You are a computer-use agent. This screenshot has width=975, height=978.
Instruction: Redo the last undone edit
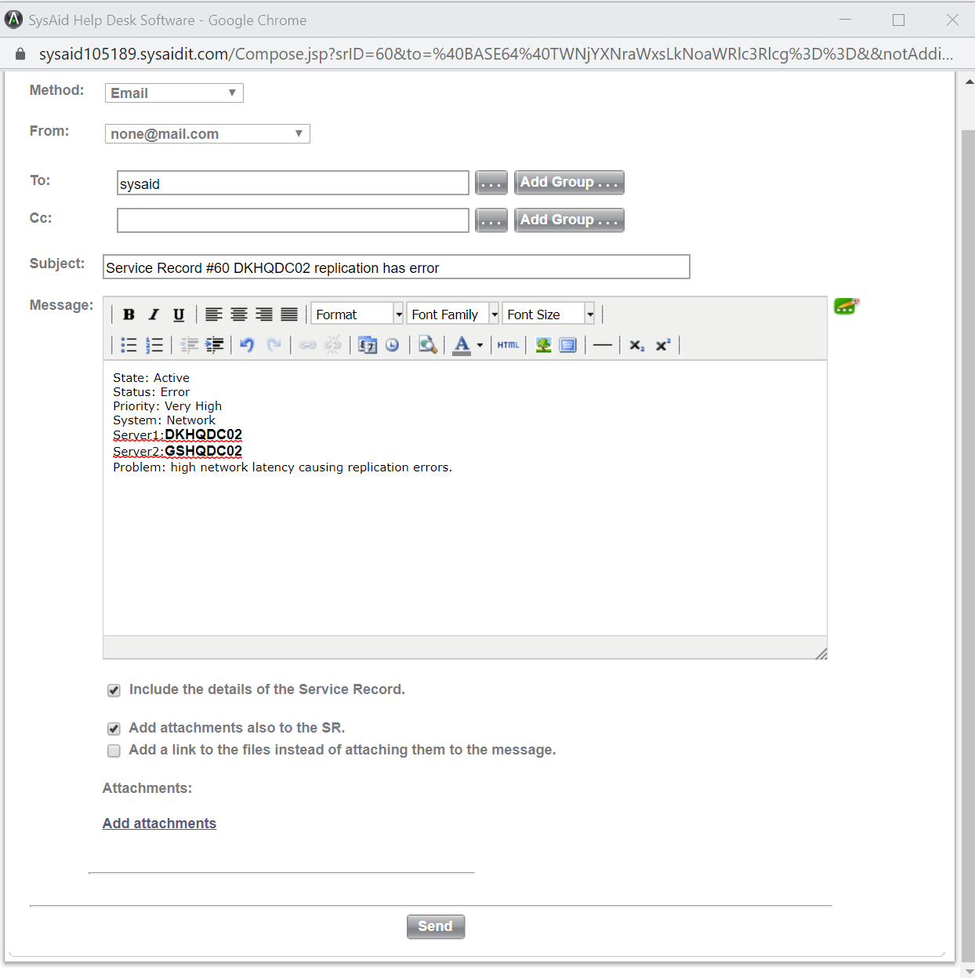point(274,344)
